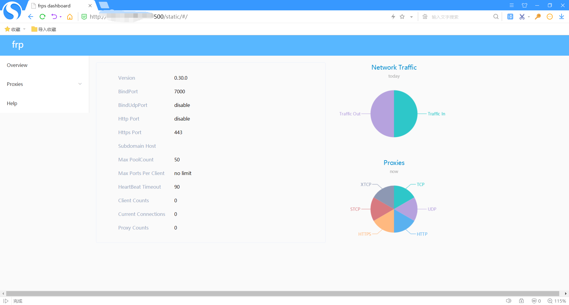Open the translate tool icon
The height and width of the screenshot is (305, 569).
[510, 17]
